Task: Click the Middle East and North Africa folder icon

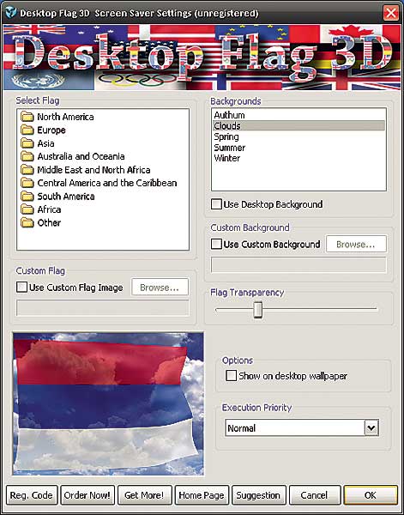Action: point(27,170)
